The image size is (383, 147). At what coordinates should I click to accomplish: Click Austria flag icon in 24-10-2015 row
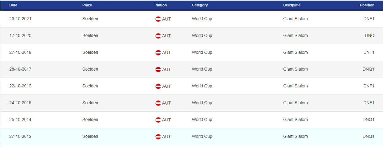[x=158, y=103]
